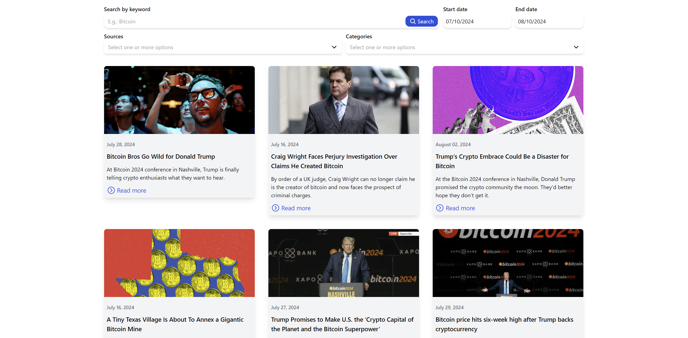Click the purple Bitcoin coin illustration thumbnail

(508, 100)
